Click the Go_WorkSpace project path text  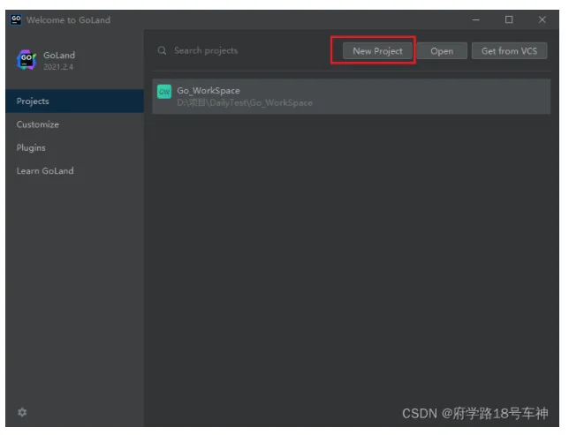coord(245,103)
